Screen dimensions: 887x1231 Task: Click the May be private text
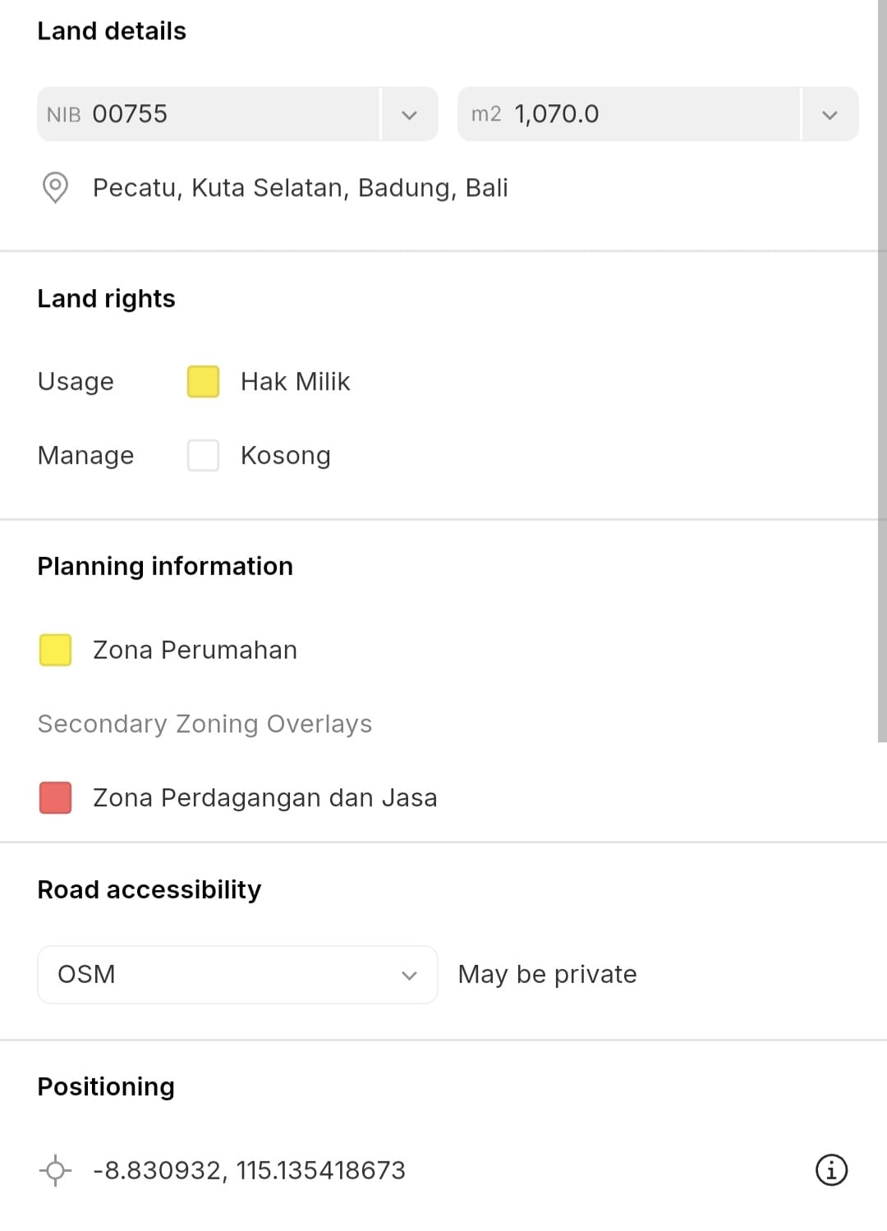[x=547, y=975]
